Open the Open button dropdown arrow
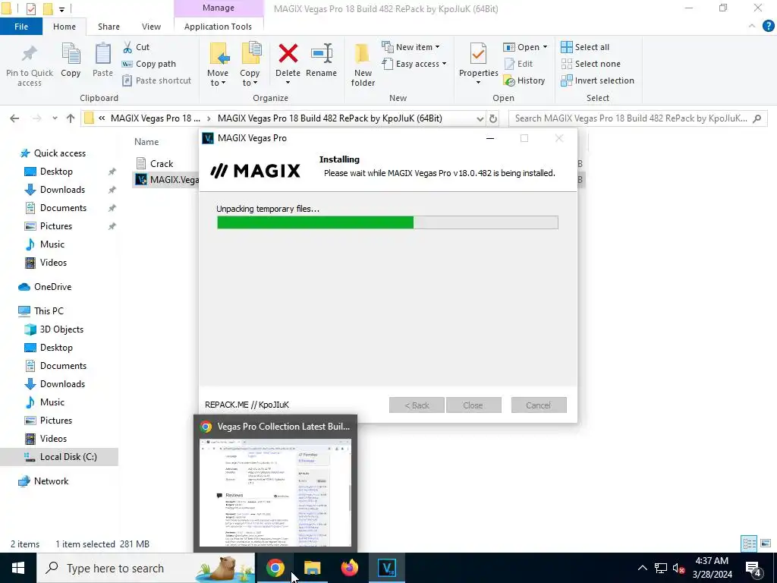777x583 pixels. point(545,47)
